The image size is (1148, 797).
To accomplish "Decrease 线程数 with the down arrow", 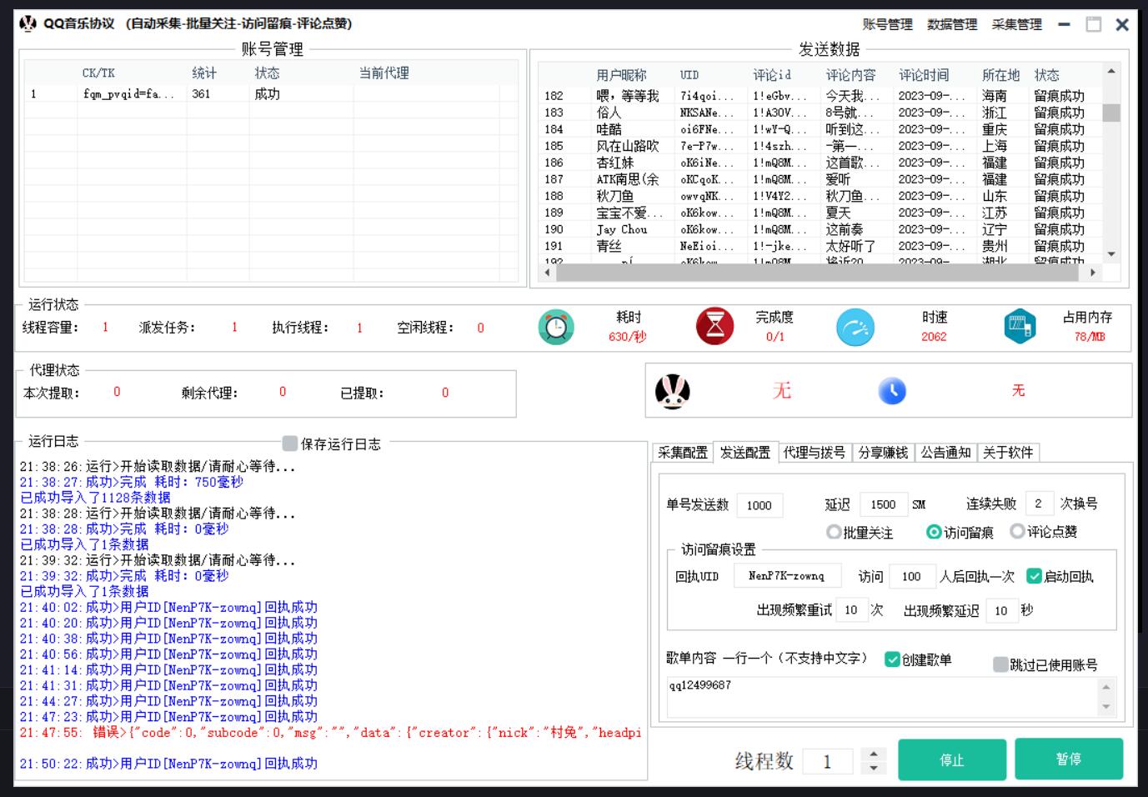I will pyautogui.click(x=873, y=768).
